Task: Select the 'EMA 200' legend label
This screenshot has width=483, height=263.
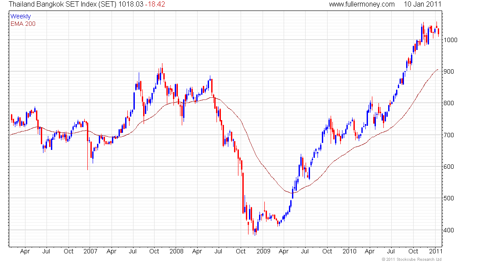Action: (23, 24)
